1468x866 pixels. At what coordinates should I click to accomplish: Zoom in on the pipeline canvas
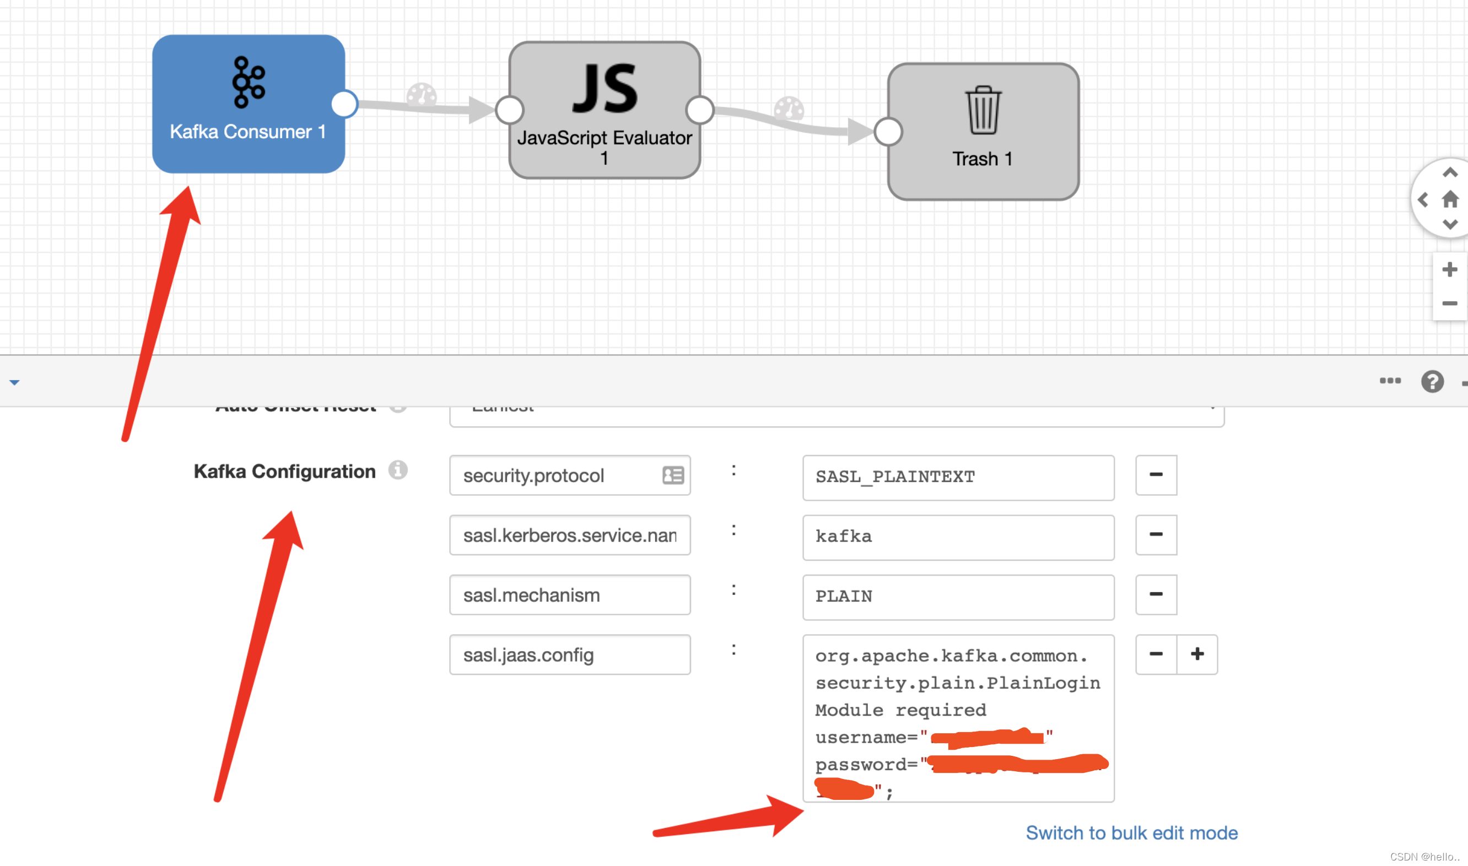(1449, 269)
